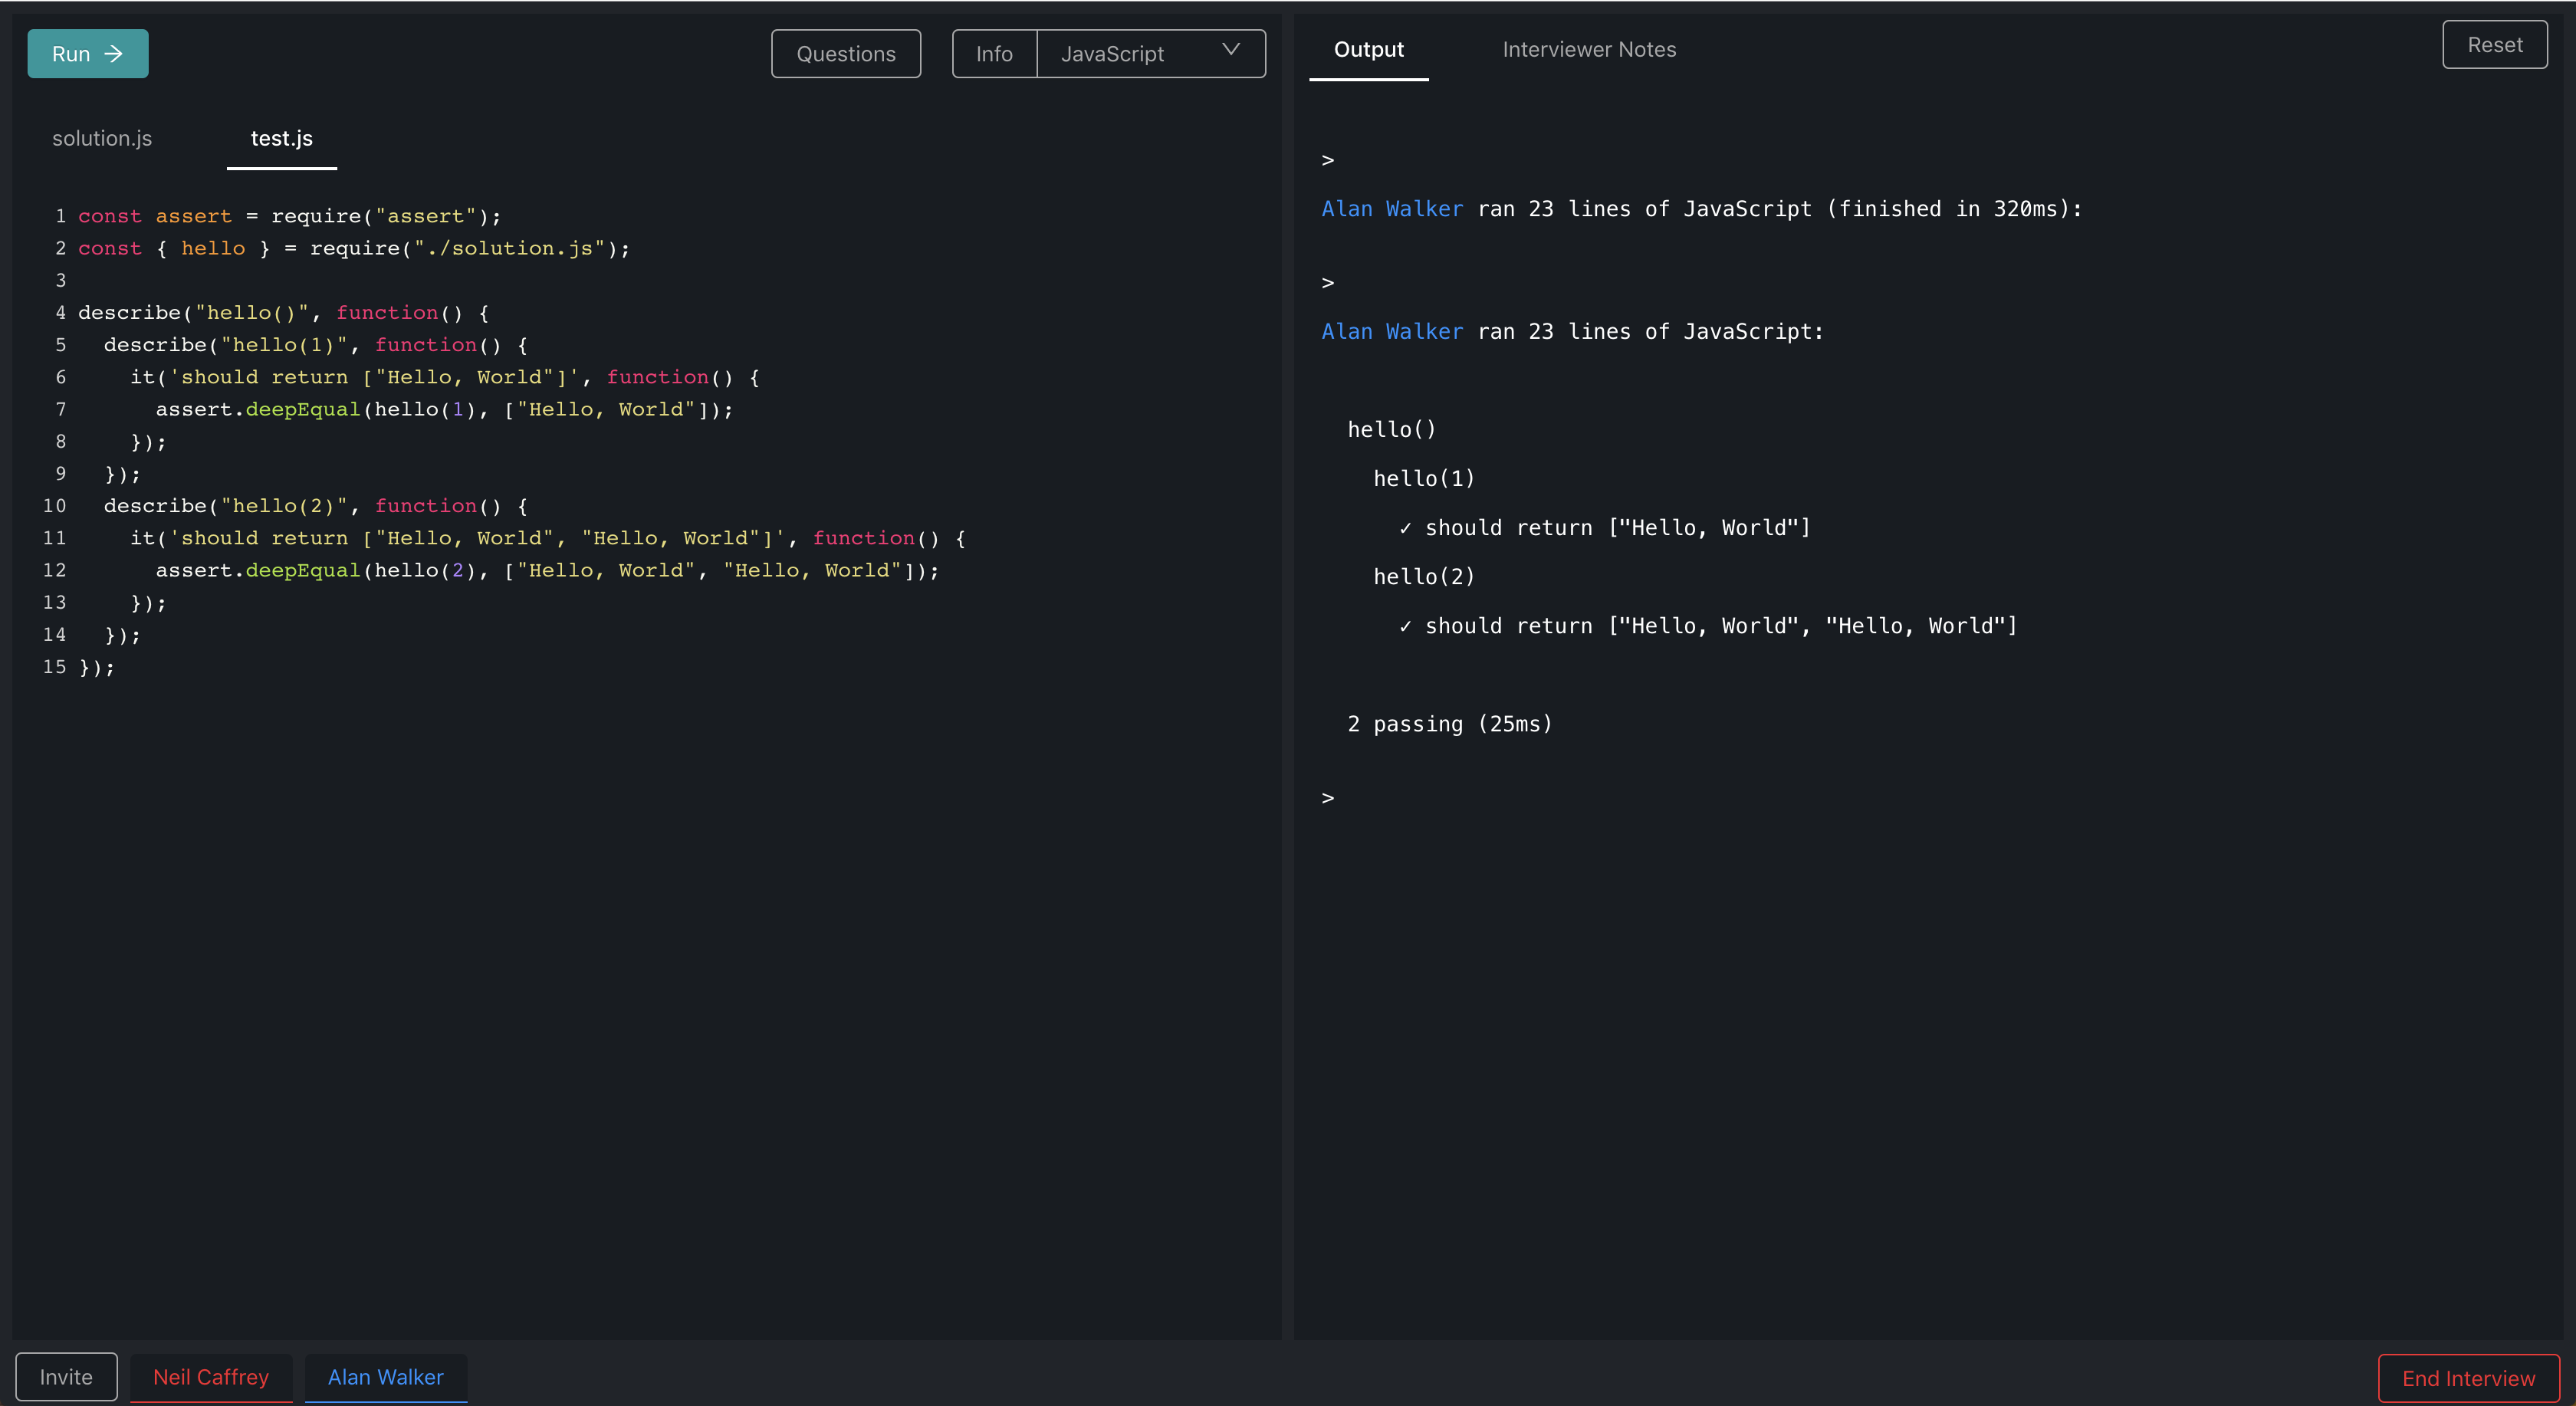The width and height of the screenshot is (2576, 1406).
Task: Select the test.js file tab
Action: 282,139
